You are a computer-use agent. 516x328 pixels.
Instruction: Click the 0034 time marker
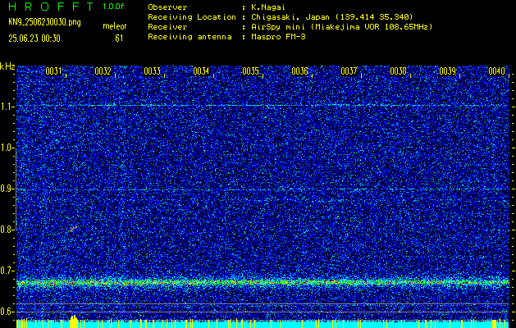coord(201,71)
